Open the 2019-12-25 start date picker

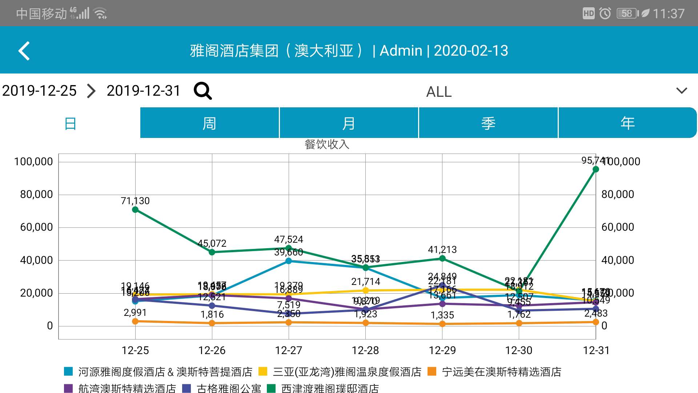coord(39,91)
